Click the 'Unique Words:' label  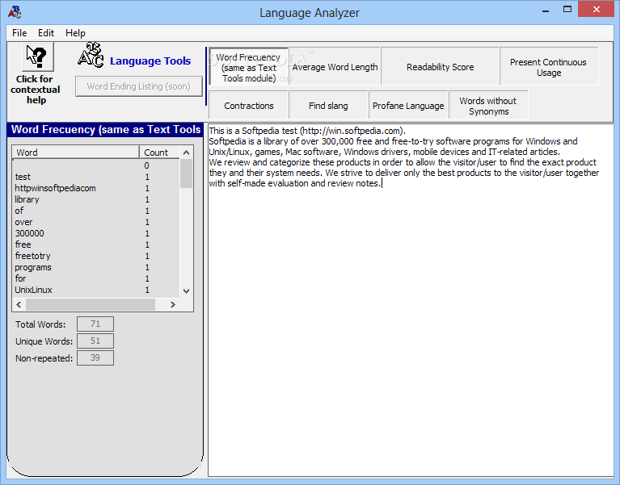(x=44, y=341)
